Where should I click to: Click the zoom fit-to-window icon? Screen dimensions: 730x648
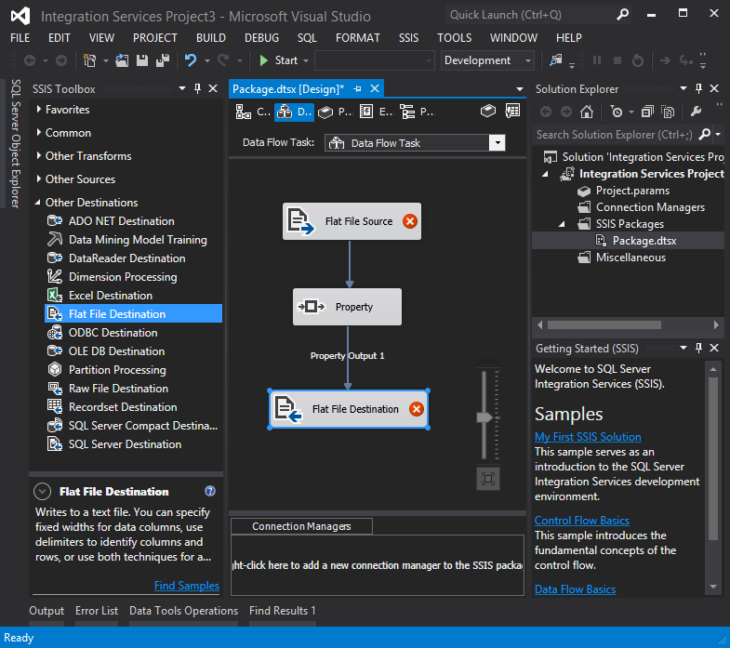click(x=488, y=479)
